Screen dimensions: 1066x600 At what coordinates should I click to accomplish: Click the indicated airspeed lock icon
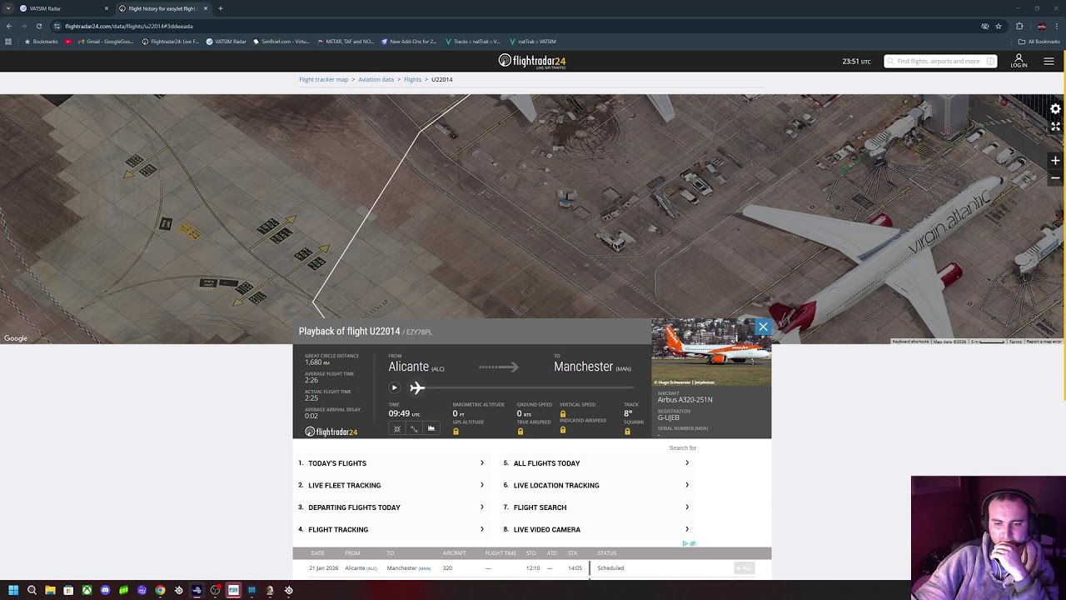coord(563,430)
